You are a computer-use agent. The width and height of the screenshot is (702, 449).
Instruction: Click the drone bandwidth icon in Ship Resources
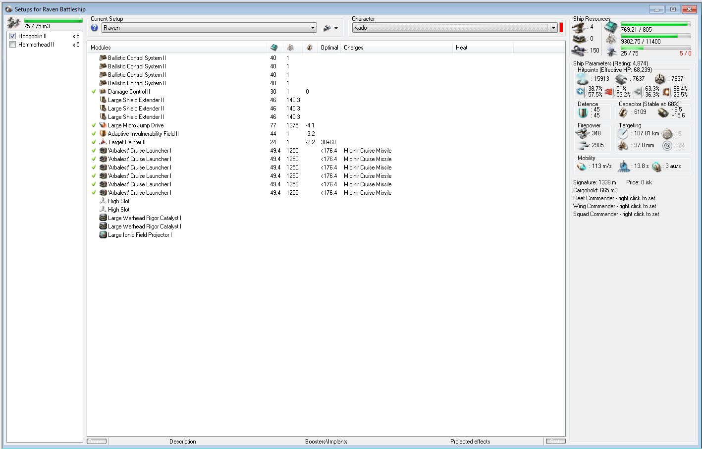(x=611, y=51)
